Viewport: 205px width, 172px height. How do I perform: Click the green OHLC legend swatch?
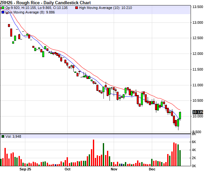3,8
